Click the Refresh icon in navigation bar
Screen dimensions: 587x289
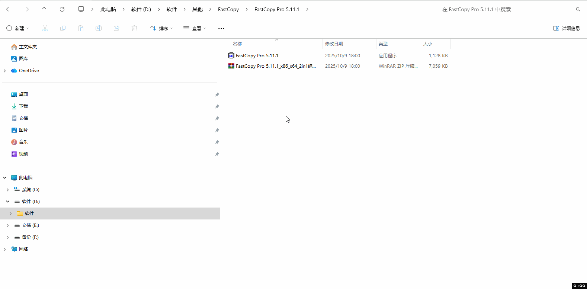62,9
